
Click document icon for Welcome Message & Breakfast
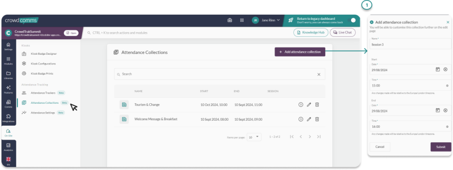(124, 119)
